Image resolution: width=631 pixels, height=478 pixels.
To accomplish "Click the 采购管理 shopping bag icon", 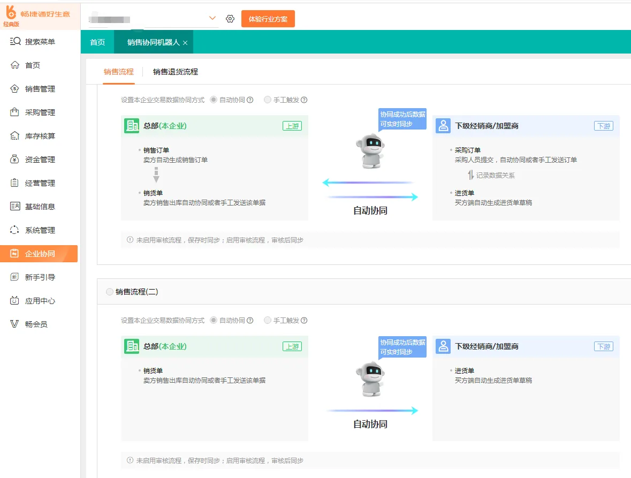I will click(x=15, y=112).
